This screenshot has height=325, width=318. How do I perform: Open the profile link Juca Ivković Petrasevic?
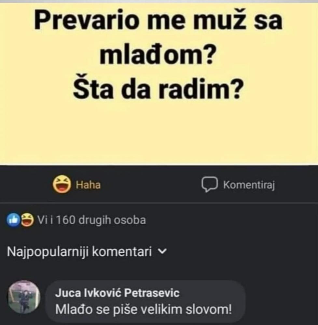[117, 293]
